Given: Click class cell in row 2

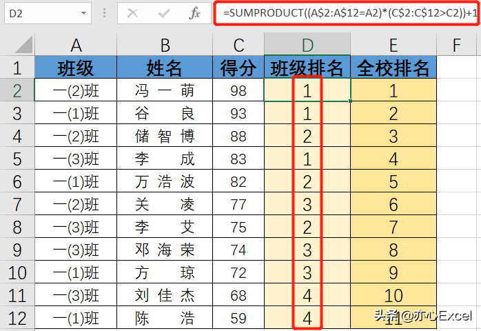Looking at the screenshot, I should click(x=76, y=90).
